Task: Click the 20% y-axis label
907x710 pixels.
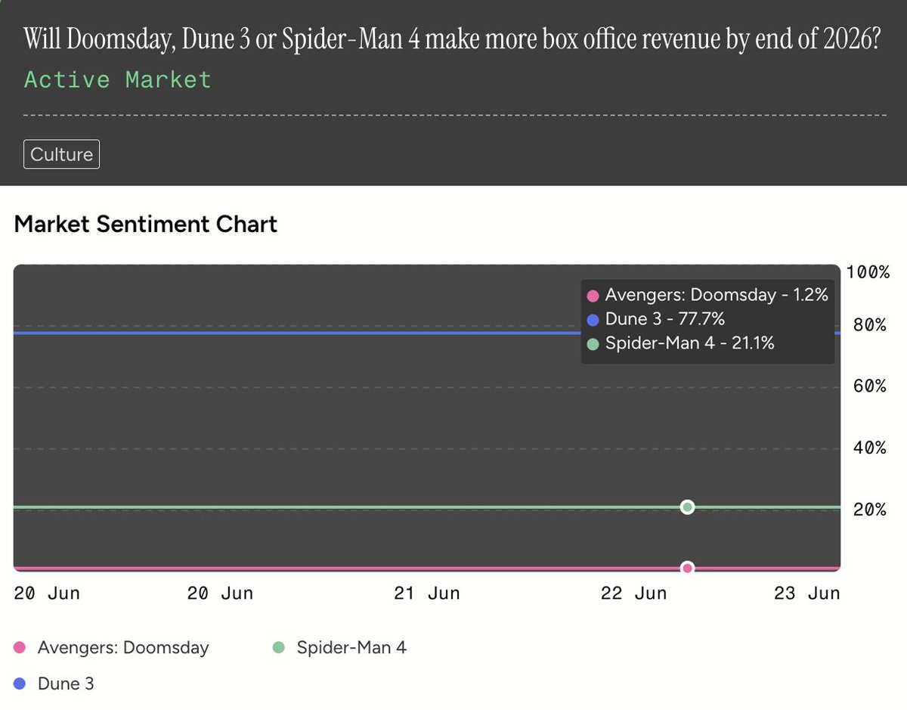Action: coord(871,510)
